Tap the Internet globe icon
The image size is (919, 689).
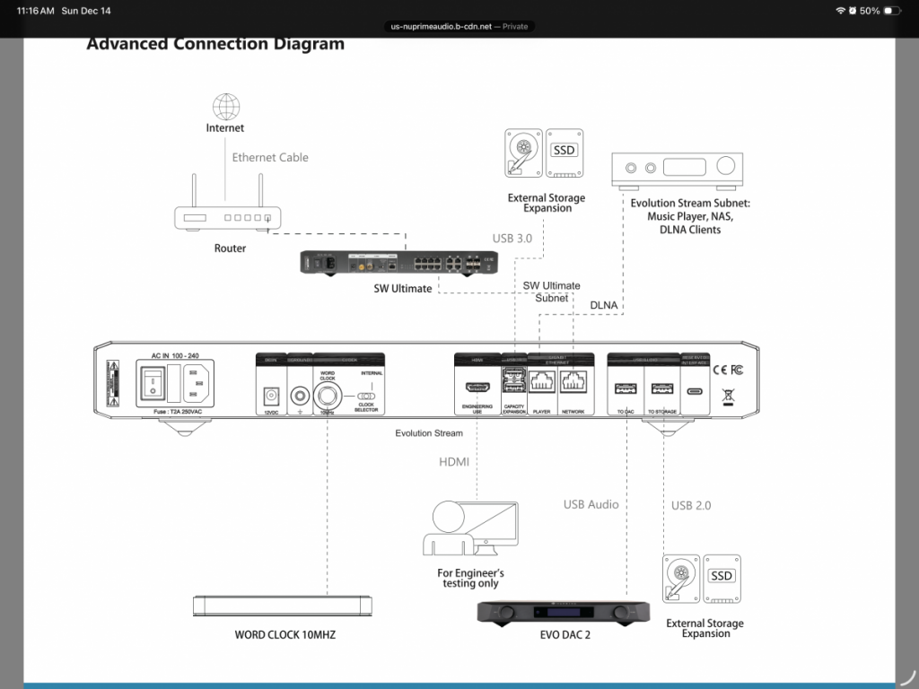225,107
